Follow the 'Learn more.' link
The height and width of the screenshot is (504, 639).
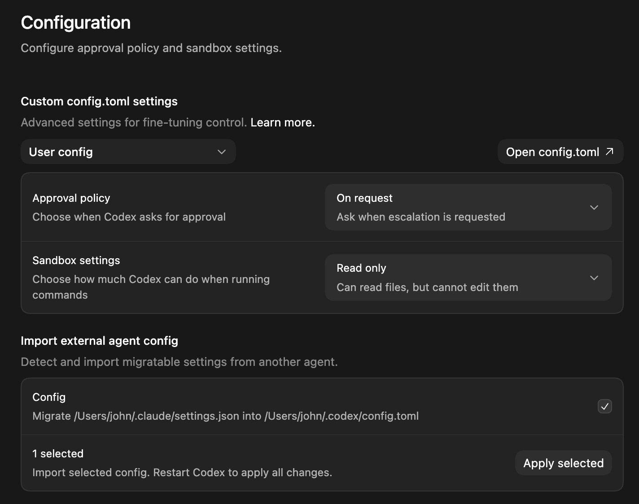pyautogui.click(x=283, y=122)
